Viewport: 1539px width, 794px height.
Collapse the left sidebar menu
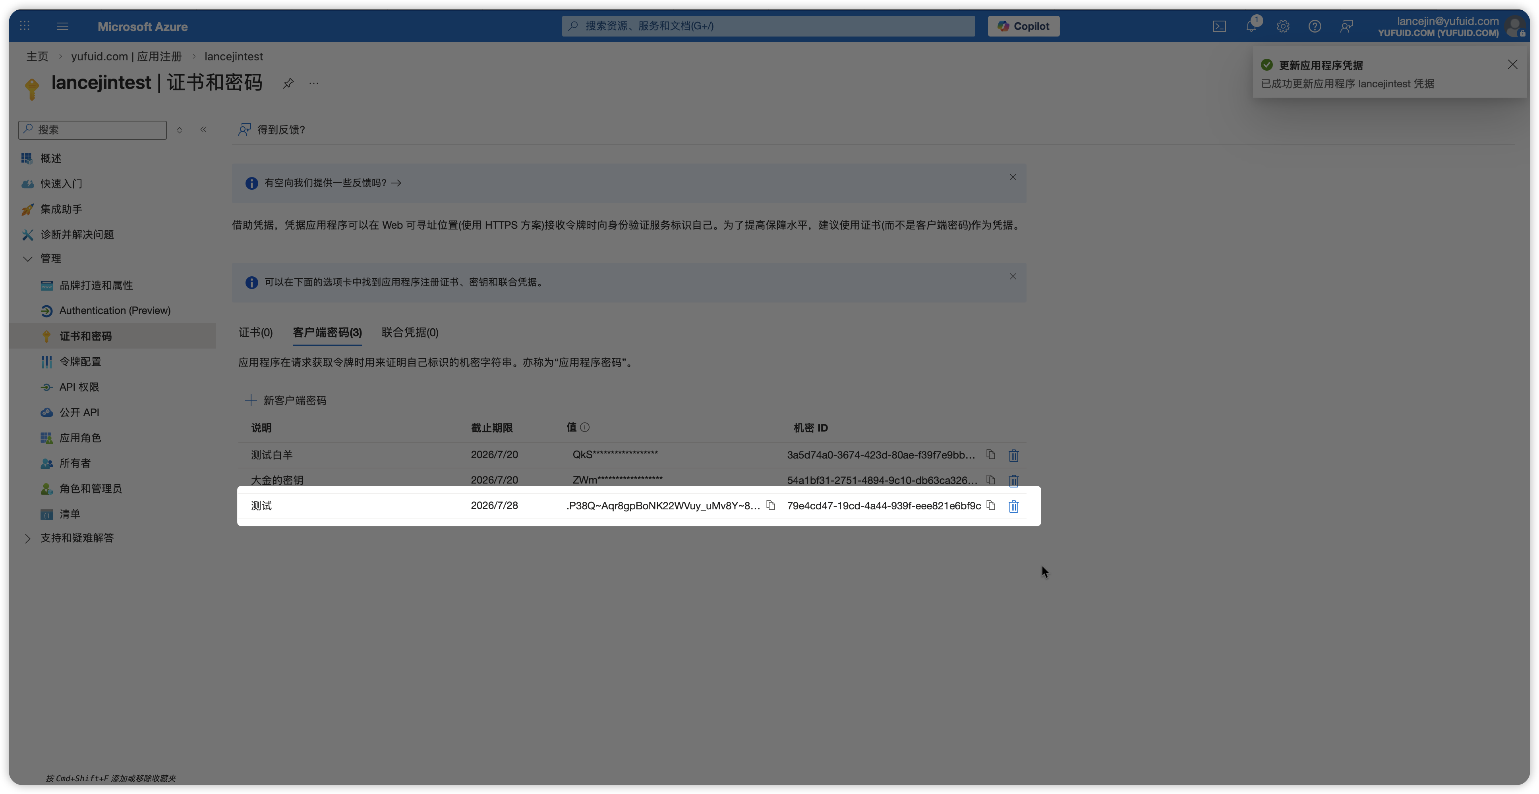203,129
